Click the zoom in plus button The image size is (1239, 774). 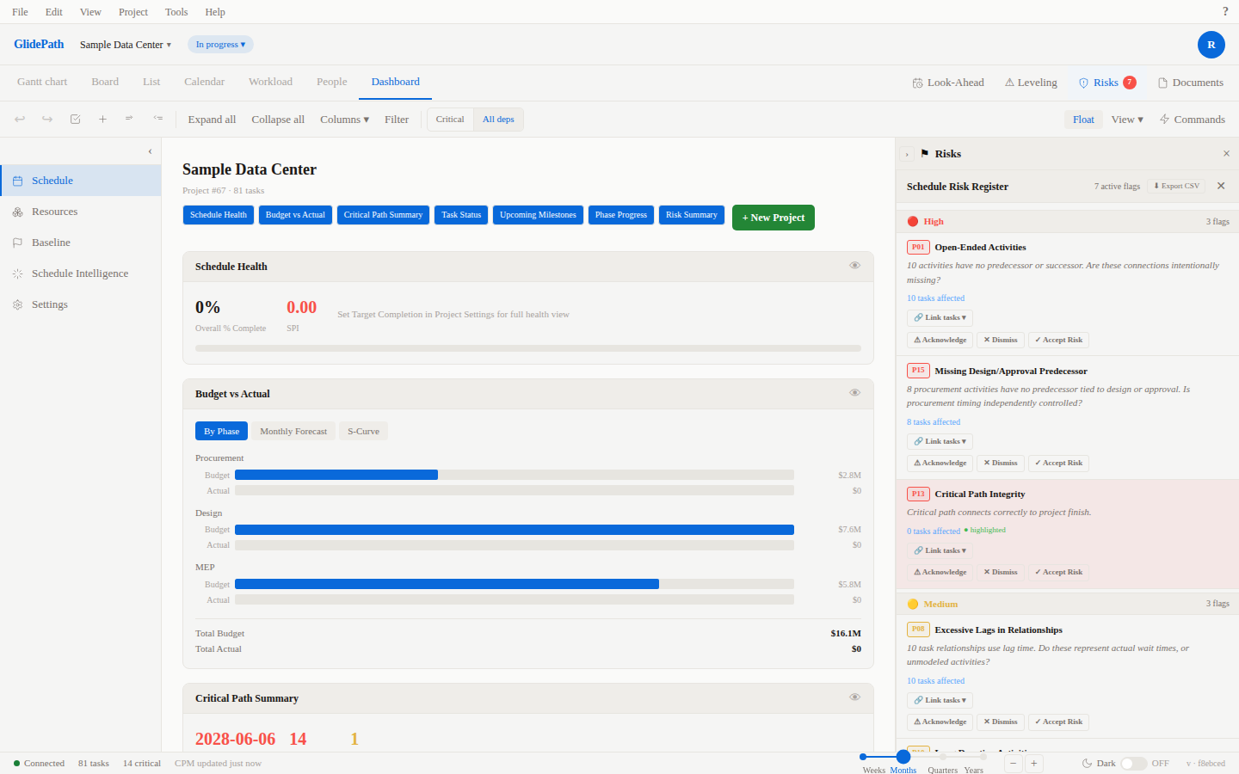pos(1034,764)
